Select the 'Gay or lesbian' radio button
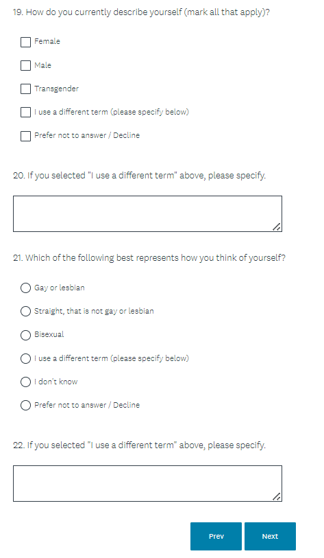 [x=25, y=288]
